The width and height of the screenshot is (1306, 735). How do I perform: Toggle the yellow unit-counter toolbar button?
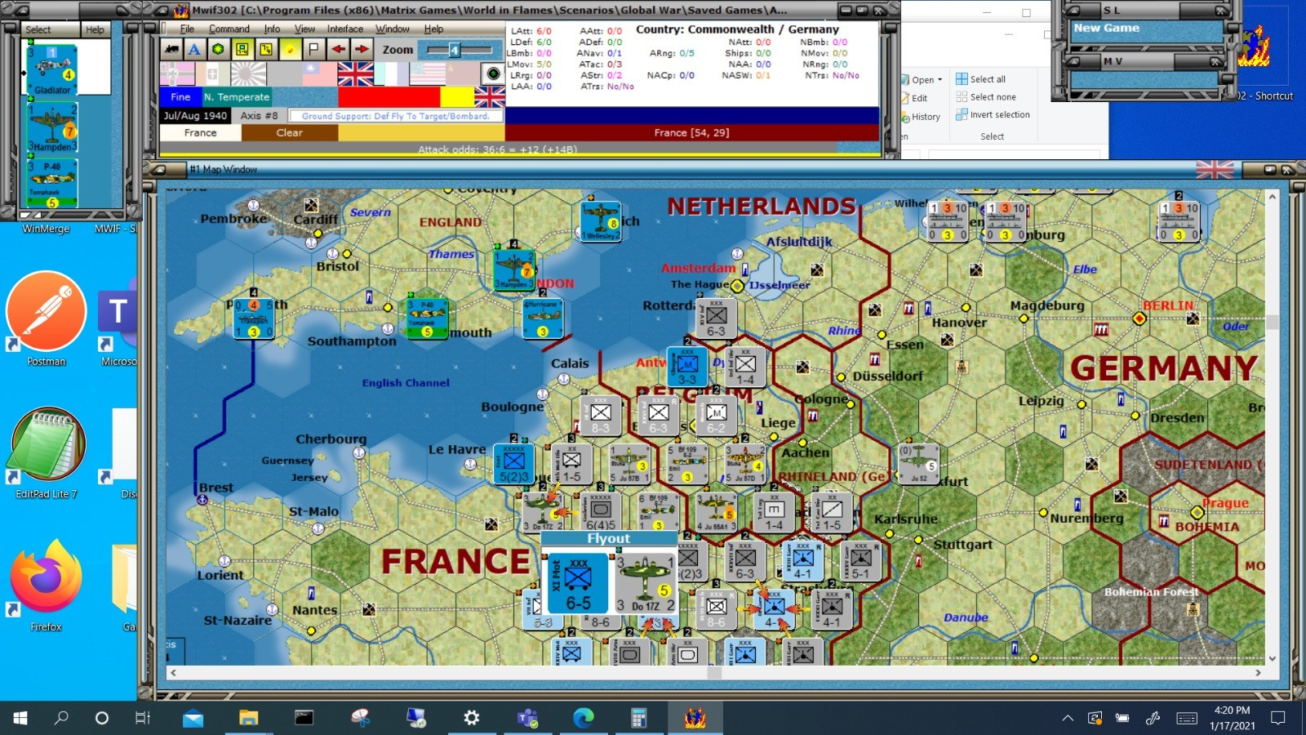[242, 49]
